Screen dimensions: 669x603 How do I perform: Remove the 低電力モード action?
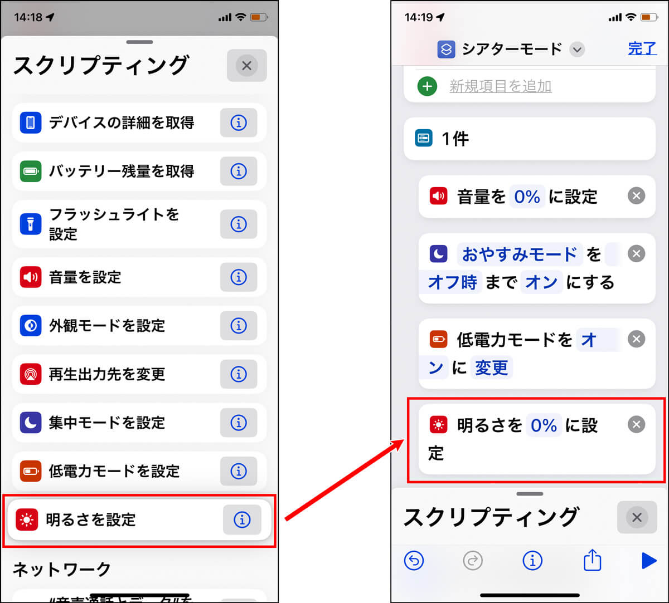[636, 339]
